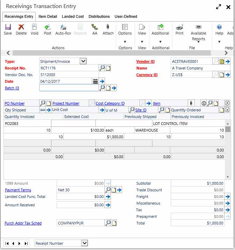Open the Site ID lookup magnifier
This screenshot has height=250, width=235.
[x=162, y=110]
